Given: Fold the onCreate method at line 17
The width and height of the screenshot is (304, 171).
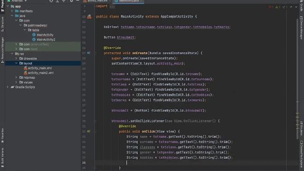Looking at the screenshot, I should click(x=95, y=53).
